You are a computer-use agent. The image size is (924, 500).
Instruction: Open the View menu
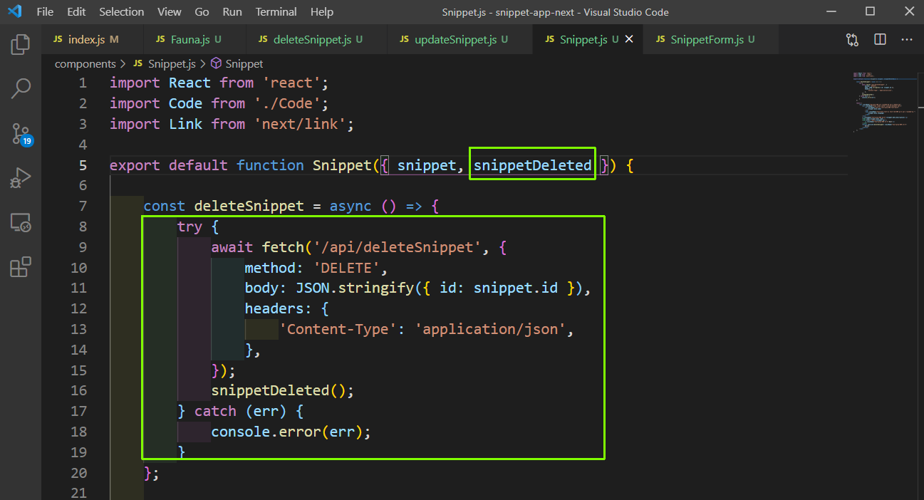[170, 12]
